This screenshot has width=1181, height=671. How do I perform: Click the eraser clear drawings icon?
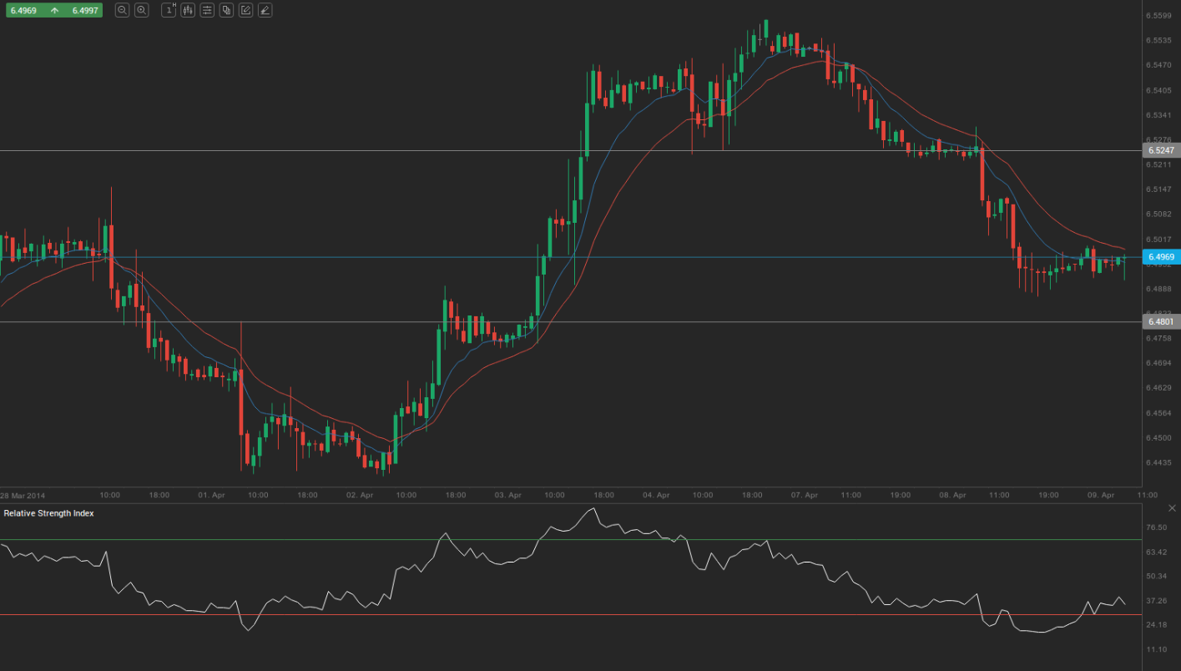pos(265,10)
